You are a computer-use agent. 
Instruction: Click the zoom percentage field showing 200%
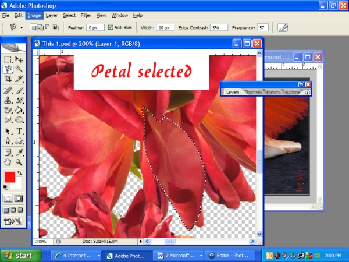click(x=42, y=242)
